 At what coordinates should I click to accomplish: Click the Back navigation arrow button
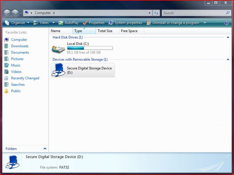point(7,13)
